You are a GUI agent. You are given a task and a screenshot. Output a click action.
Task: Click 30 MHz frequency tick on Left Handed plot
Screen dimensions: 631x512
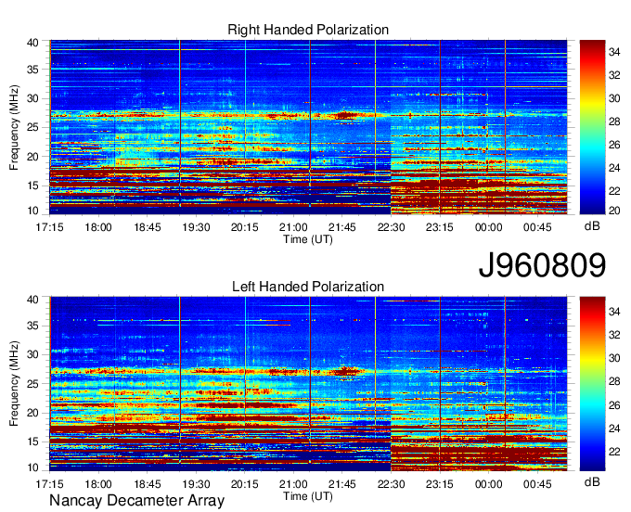pos(33,354)
